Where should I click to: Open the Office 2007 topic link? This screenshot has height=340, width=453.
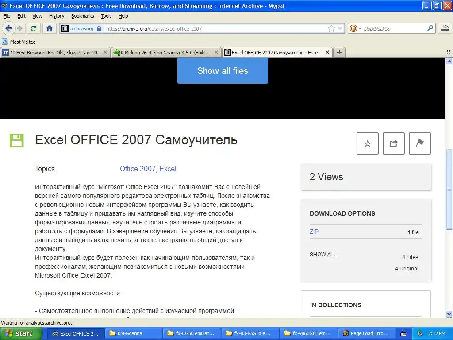tap(138, 169)
